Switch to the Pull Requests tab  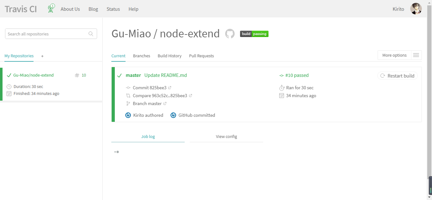(201, 56)
